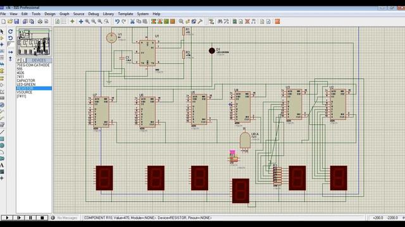Select 7SEG-COM-CATHODE in the devices list
405x227 pixels.
click(x=34, y=66)
